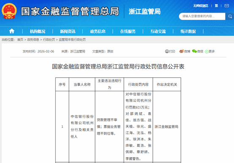Focus the search input field
The image size is (234, 163).
click(202, 16)
